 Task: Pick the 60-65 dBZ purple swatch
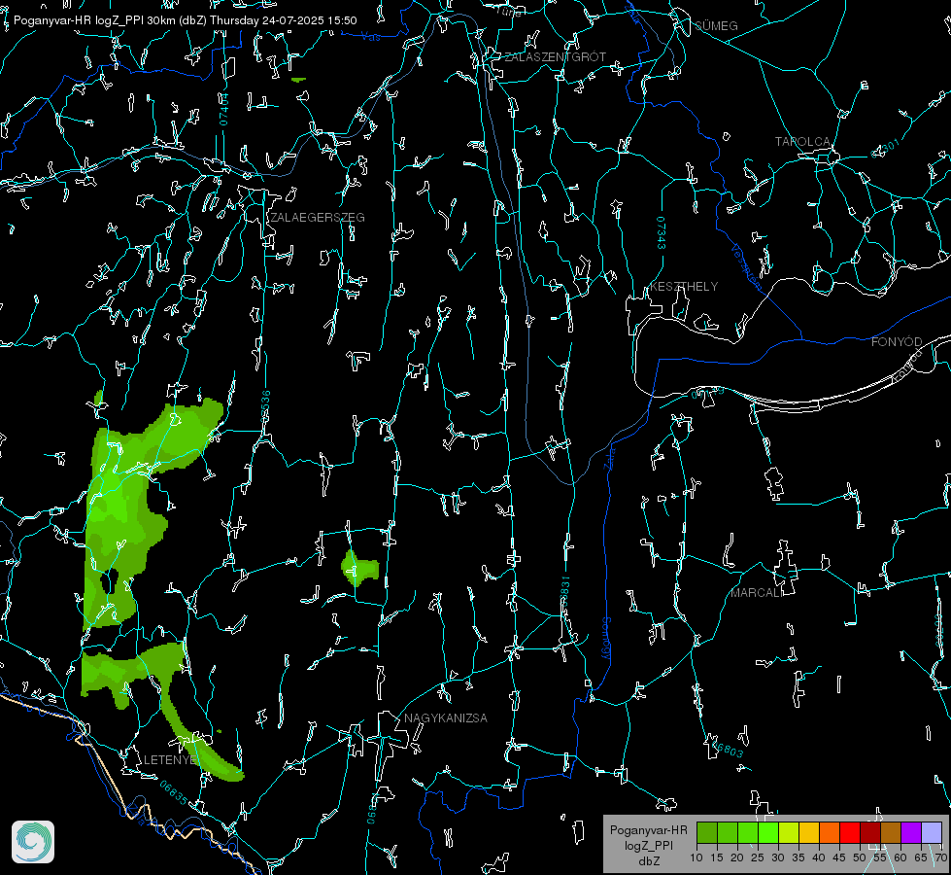911,832
